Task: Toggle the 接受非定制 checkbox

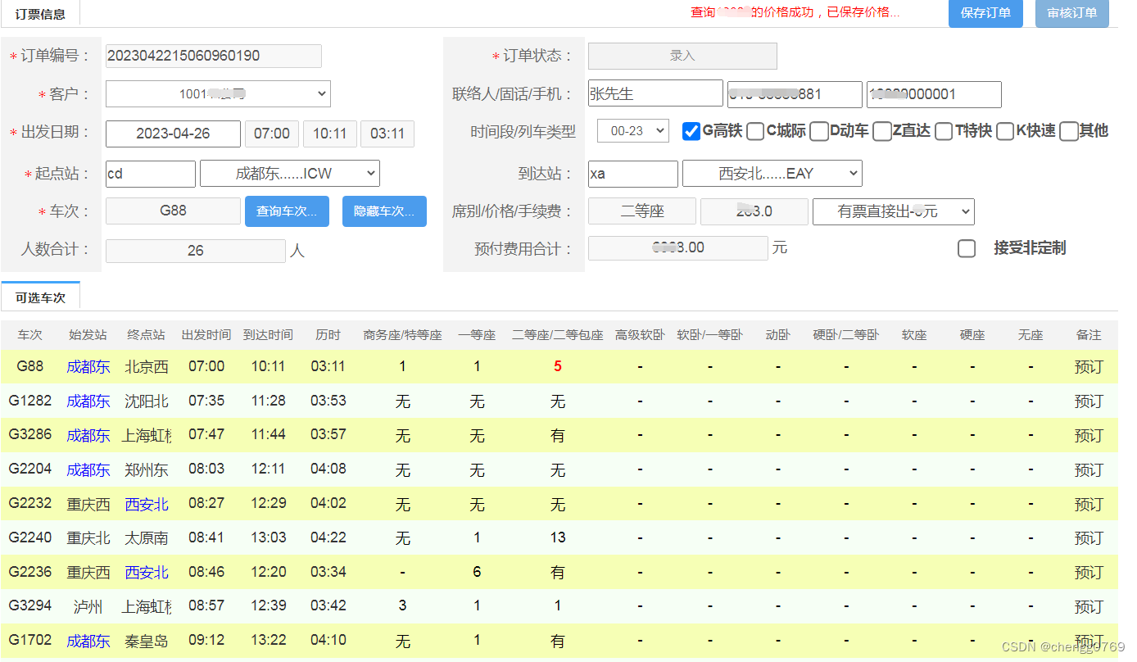Action: point(967,248)
